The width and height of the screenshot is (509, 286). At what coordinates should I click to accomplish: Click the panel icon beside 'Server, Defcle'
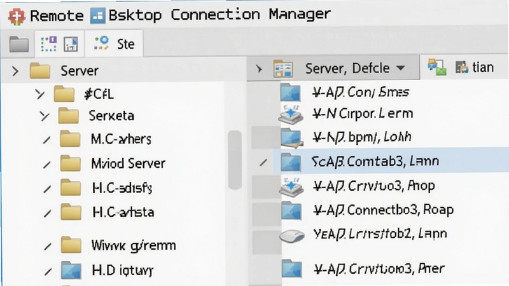[283, 69]
